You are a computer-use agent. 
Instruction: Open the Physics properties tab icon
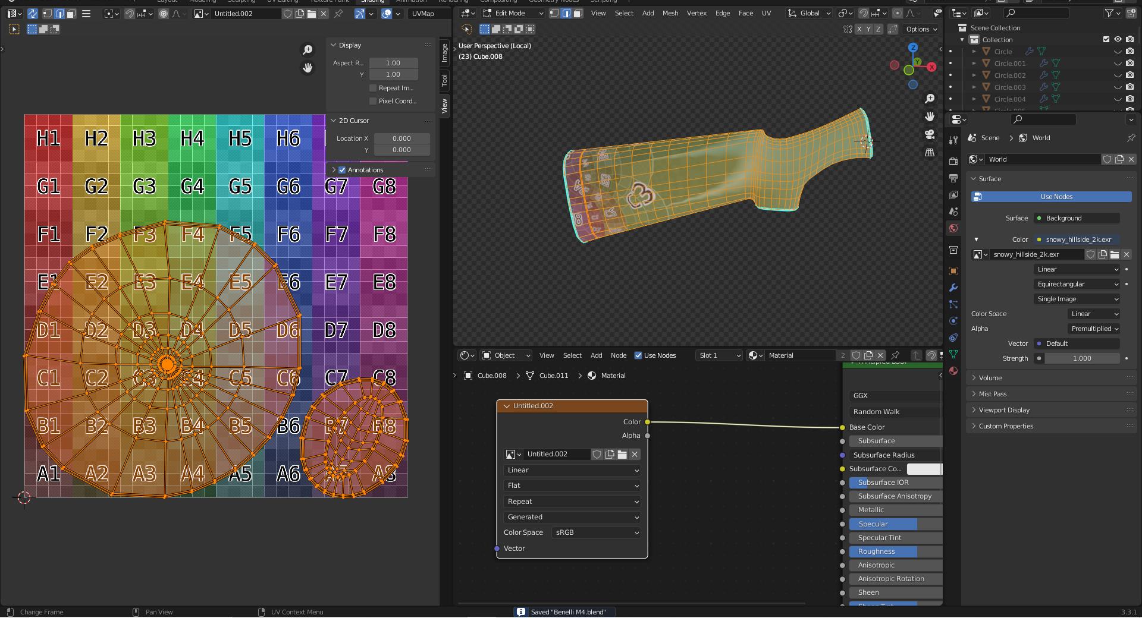[953, 321]
